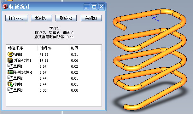The height and width of the screenshot is (114, 193).
Task: Click the 打印(P)... print button
Action: [x=17, y=18]
